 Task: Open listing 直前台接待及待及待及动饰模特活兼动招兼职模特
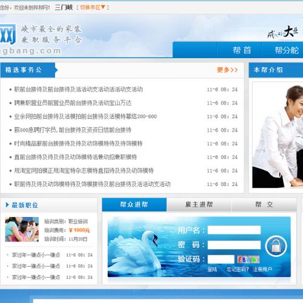click(75, 157)
